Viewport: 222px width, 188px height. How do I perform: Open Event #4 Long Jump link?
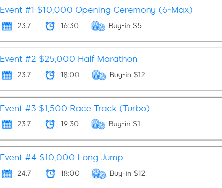pyautogui.click(x=61, y=158)
